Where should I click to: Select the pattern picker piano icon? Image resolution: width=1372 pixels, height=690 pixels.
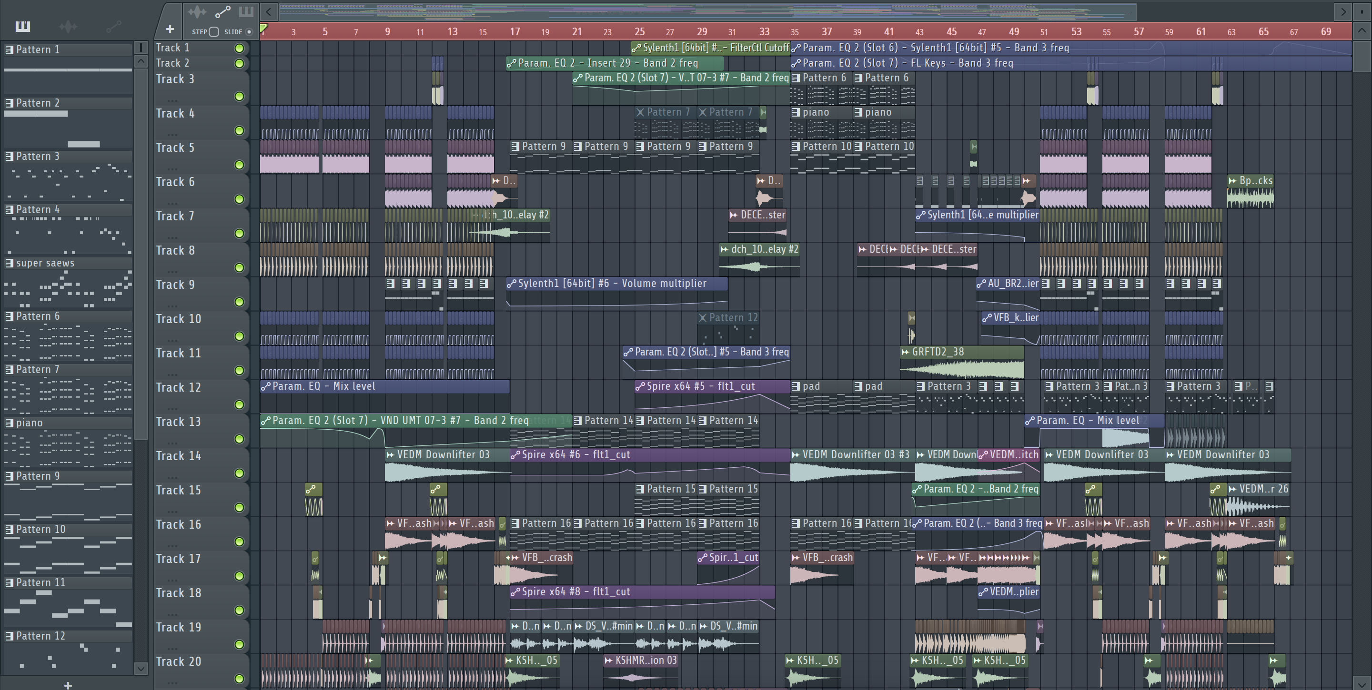click(22, 26)
